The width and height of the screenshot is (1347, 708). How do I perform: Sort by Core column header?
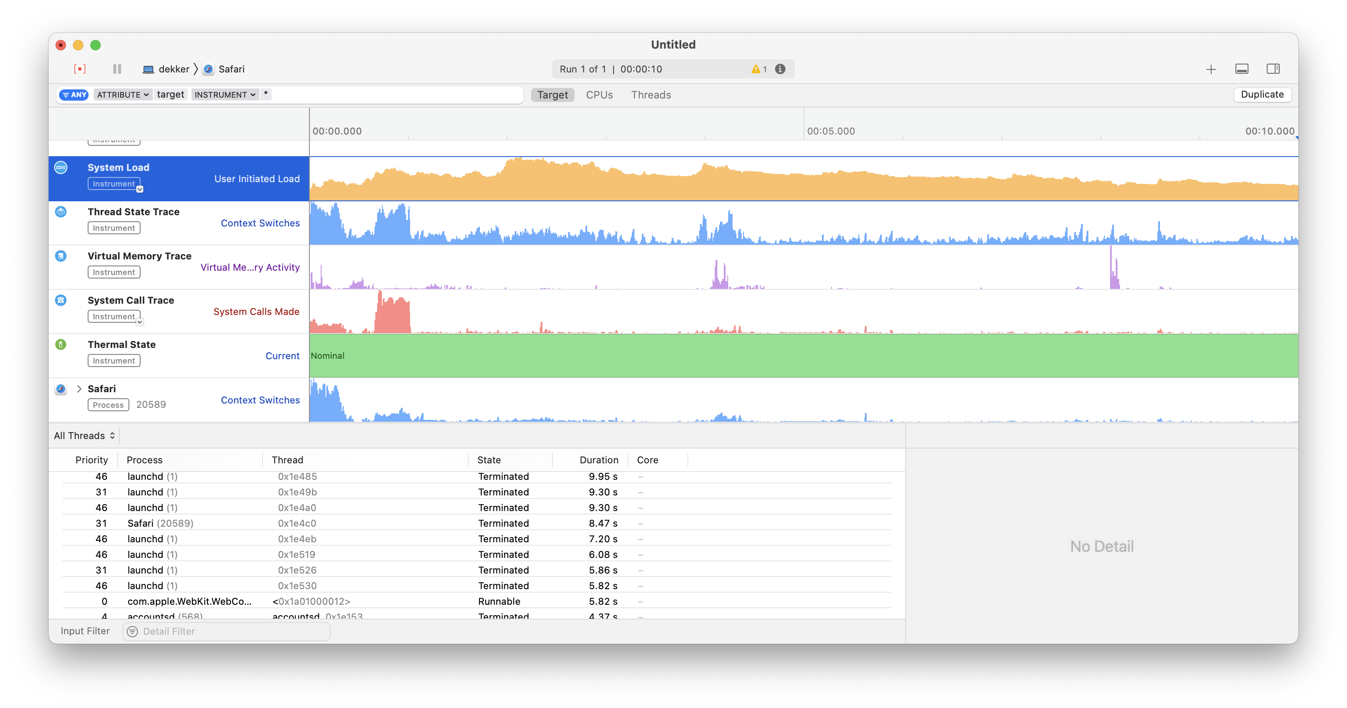tap(647, 459)
